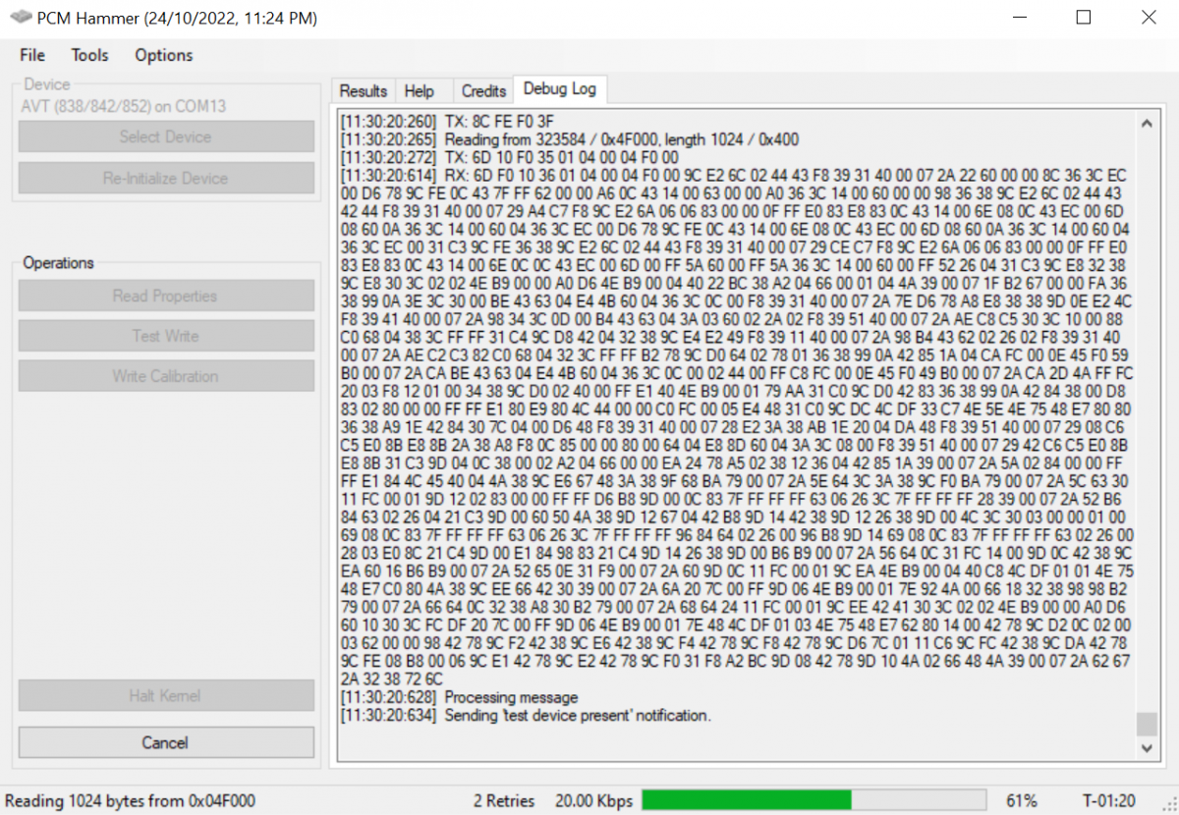Minimize the PCM Hammer window

click(1019, 18)
